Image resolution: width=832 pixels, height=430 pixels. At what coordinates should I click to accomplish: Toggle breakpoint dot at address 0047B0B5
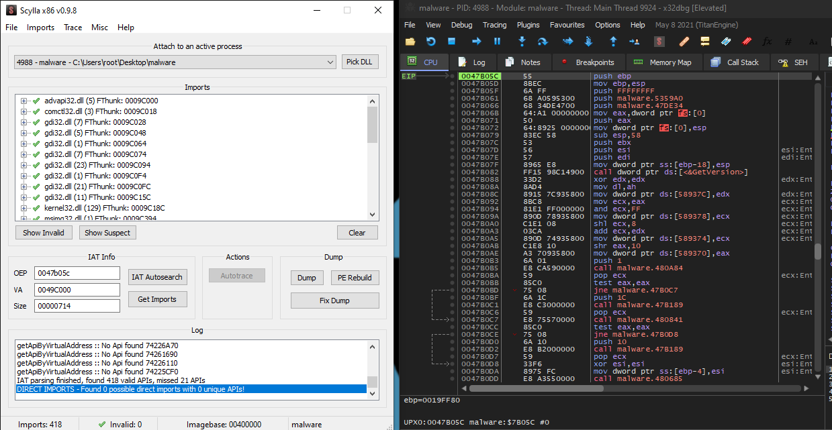[453, 268]
